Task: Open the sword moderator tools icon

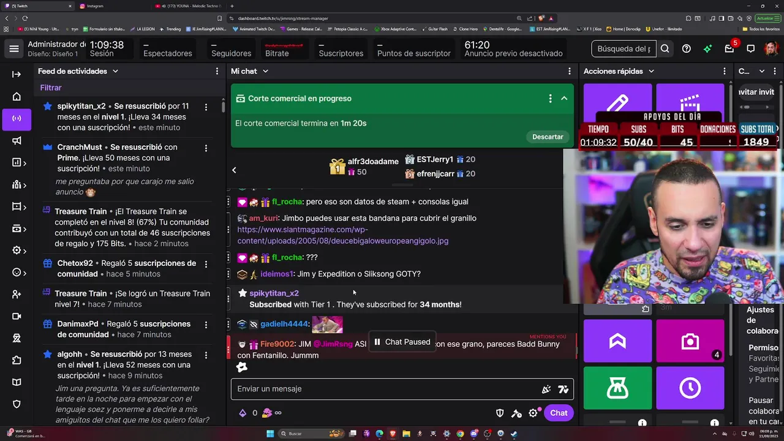Action: (516, 413)
